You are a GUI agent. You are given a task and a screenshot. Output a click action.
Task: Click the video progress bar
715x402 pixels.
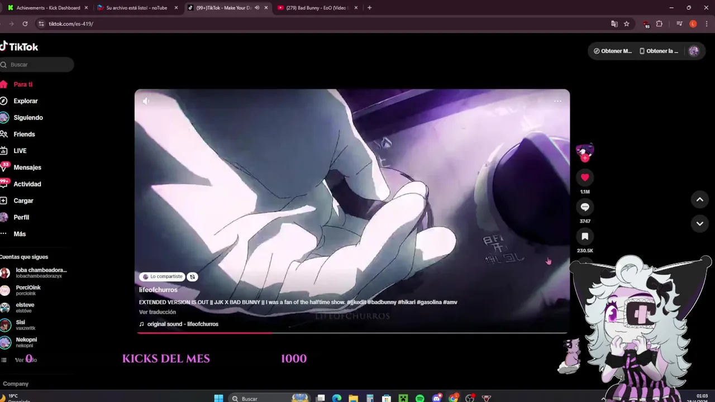tap(352, 333)
